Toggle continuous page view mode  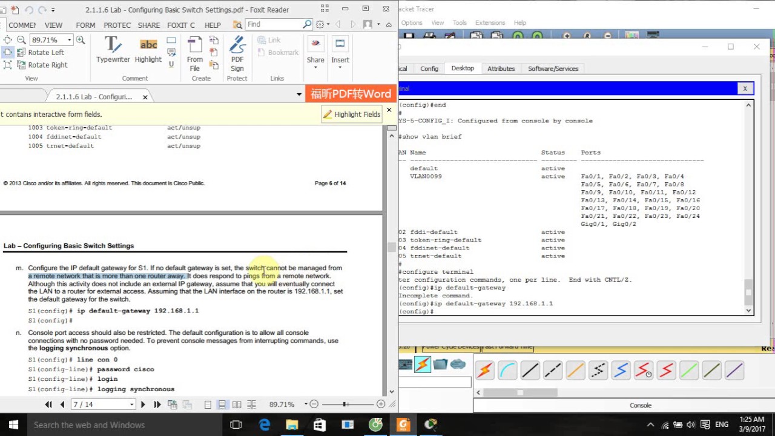coord(222,405)
